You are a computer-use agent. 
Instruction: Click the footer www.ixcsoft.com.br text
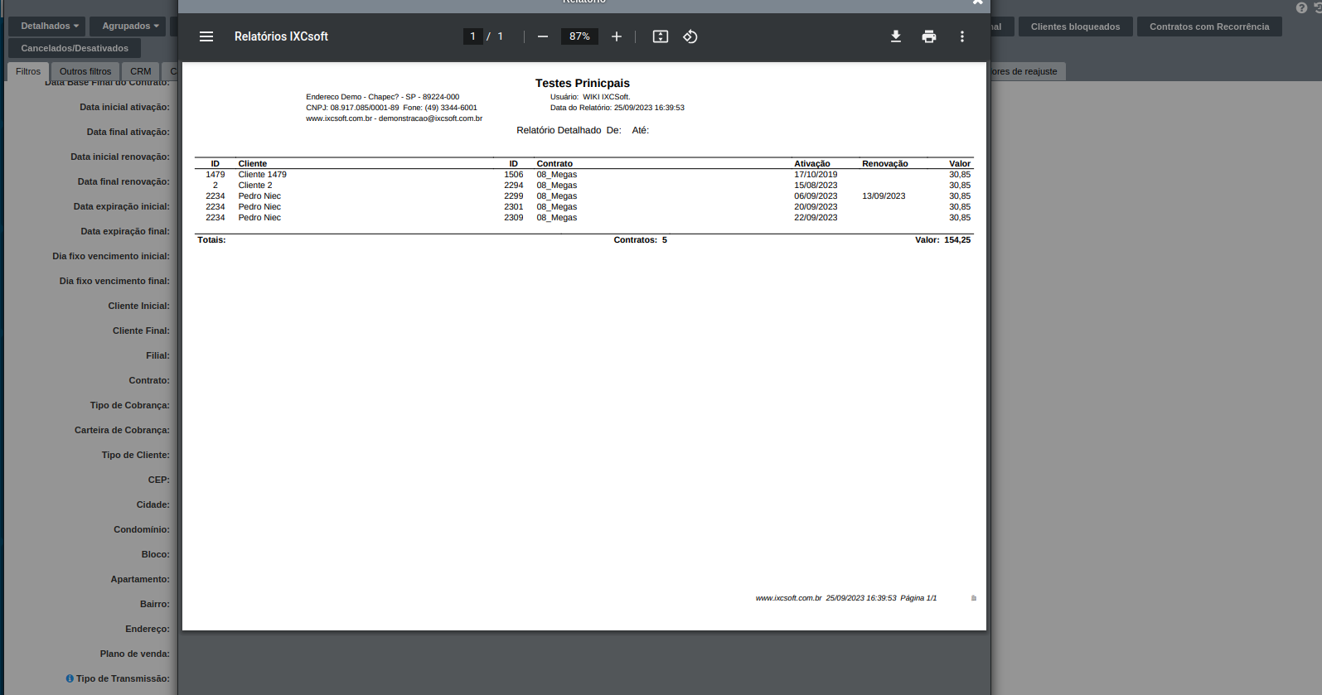(x=788, y=598)
